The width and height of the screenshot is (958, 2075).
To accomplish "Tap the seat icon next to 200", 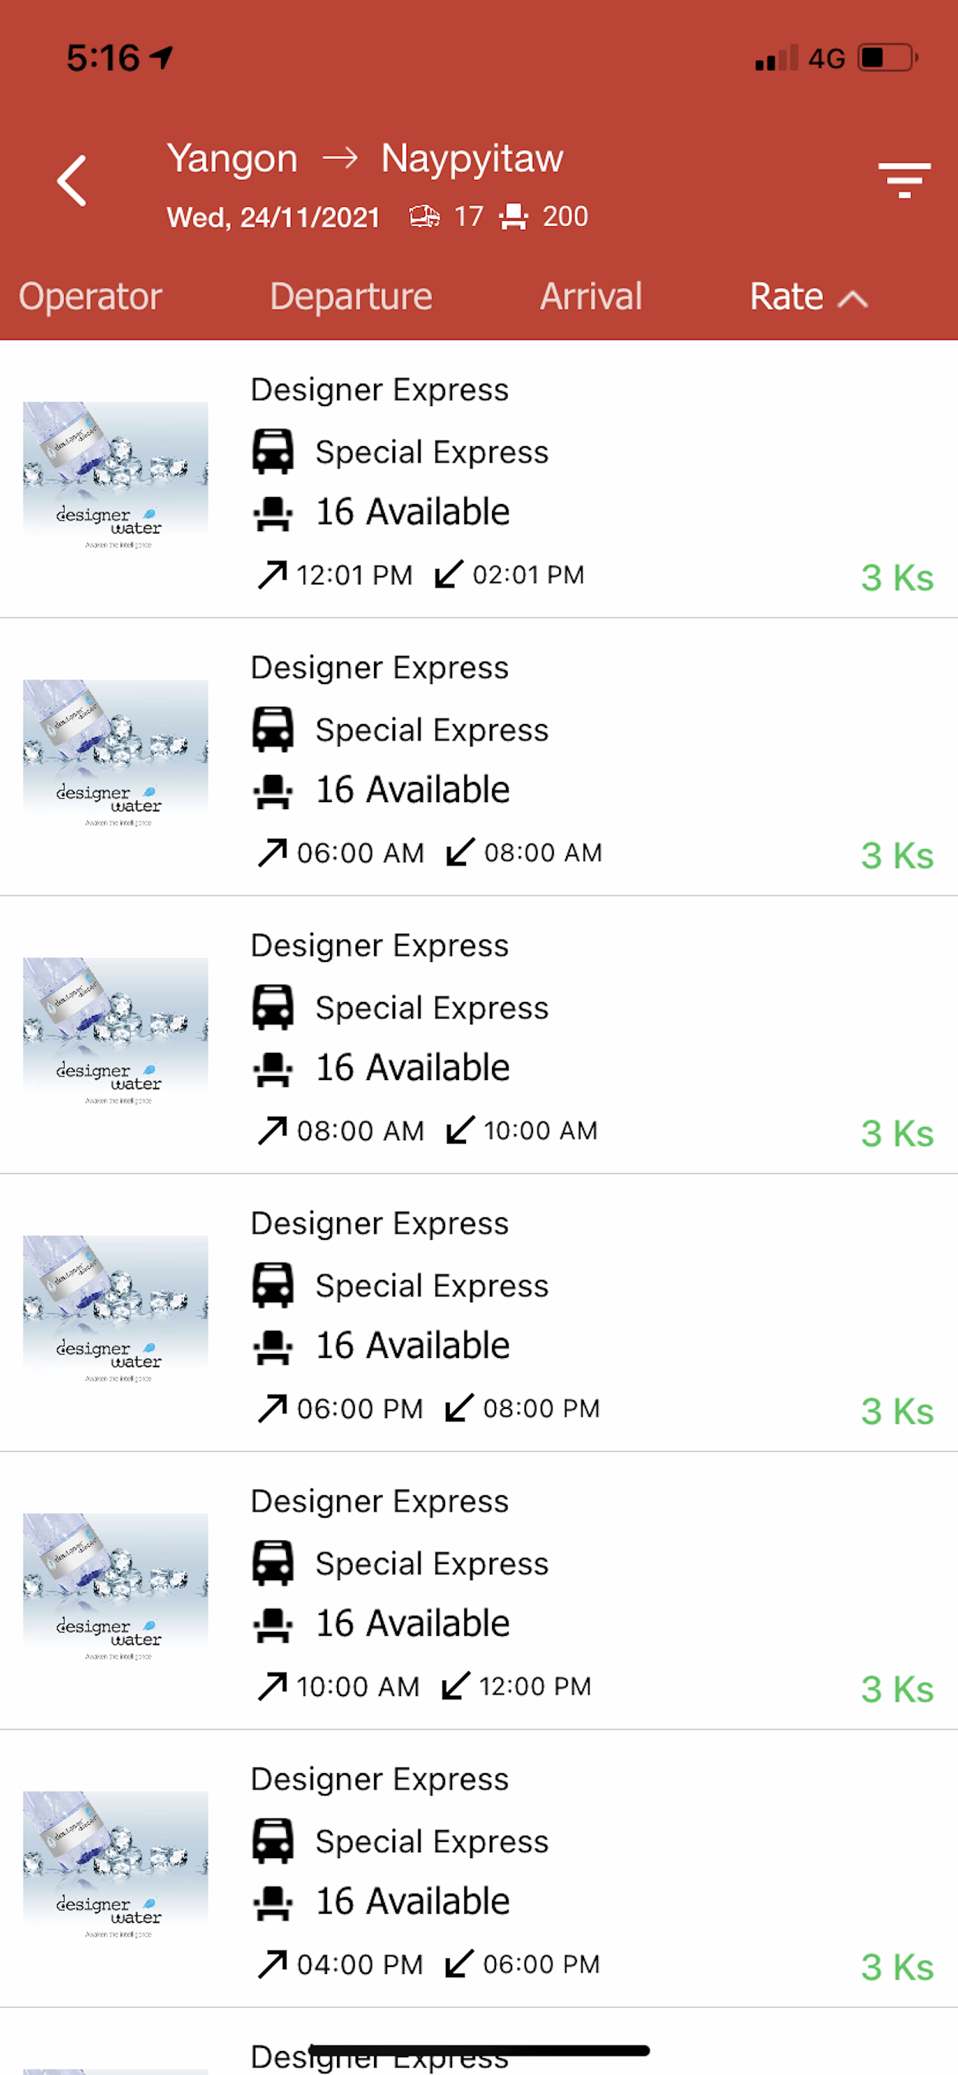I will click(x=514, y=217).
